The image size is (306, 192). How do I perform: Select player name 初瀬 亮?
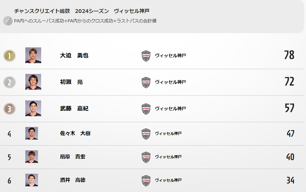click(71, 82)
